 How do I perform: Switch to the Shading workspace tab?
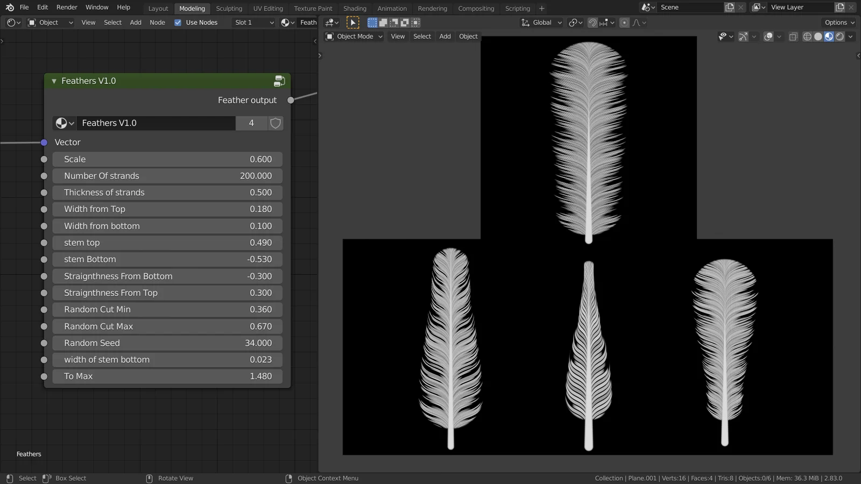point(355,9)
